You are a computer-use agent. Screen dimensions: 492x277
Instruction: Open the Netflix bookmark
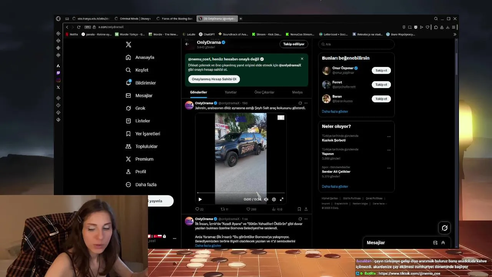pos(71,34)
